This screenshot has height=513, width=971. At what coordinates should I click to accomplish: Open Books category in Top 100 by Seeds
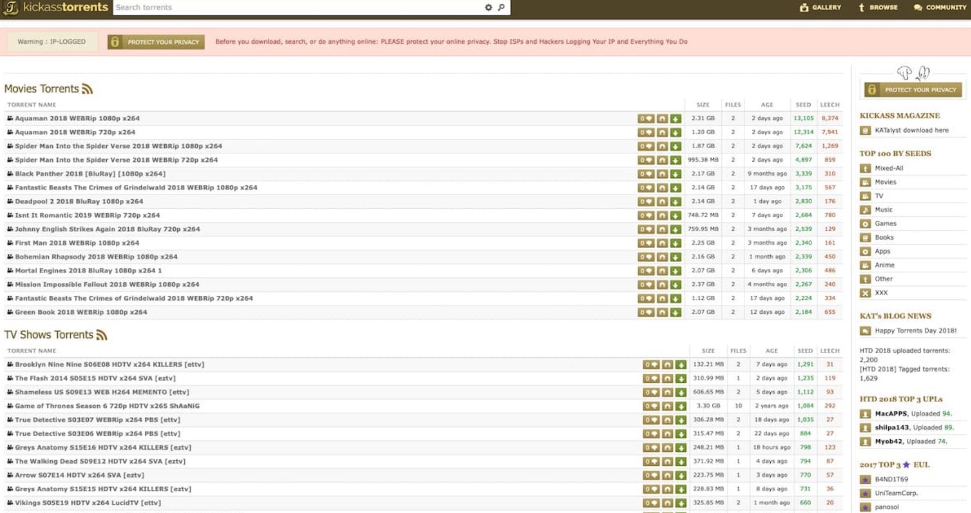coord(884,237)
